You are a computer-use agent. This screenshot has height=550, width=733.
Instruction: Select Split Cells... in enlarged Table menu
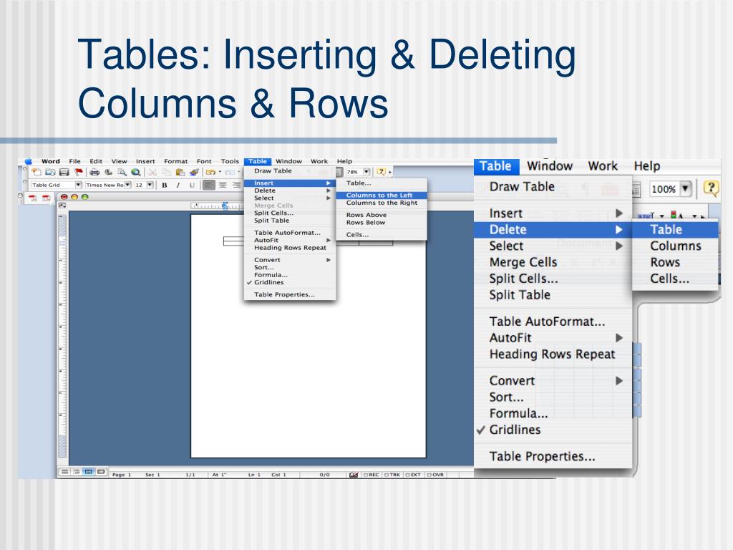pyautogui.click(x=553, y=279)
